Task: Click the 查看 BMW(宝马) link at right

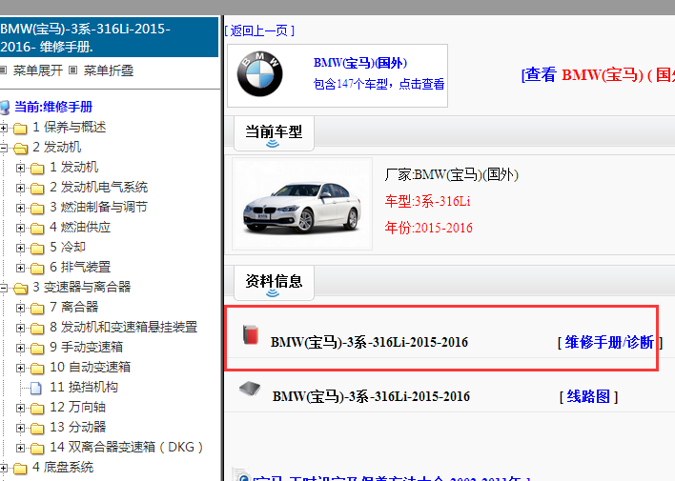Action: pyautogui.click(x=598, y=75)
